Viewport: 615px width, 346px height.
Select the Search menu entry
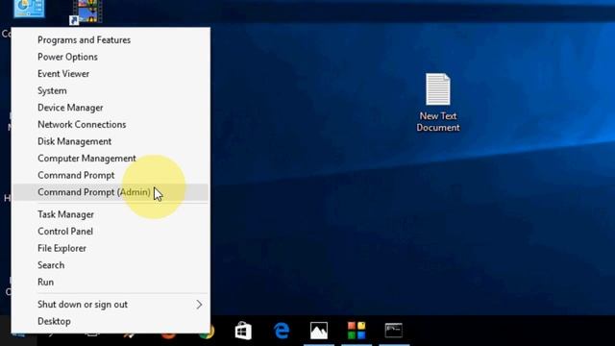coord(111,265)
